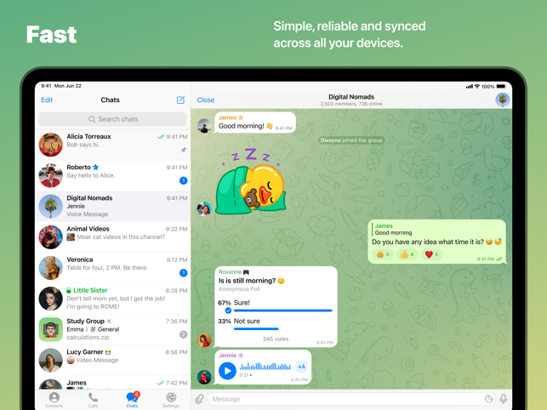The height and width of the screenshot is (410, 547).
Task: Tap Edit in chats header
Action: (x=47, y=100)
